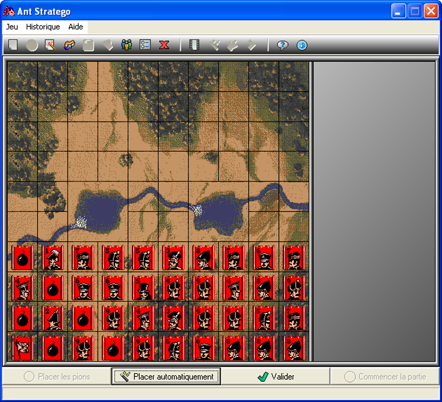Select the Commencer la partie option
442x402 pixels.
[385, 377]
